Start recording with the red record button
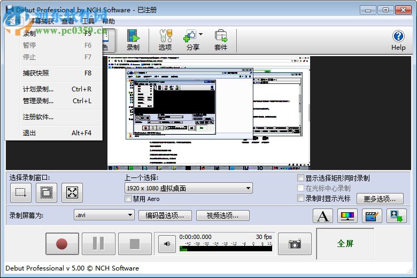Viewport: 417px width, 278px height. (62, 244)
